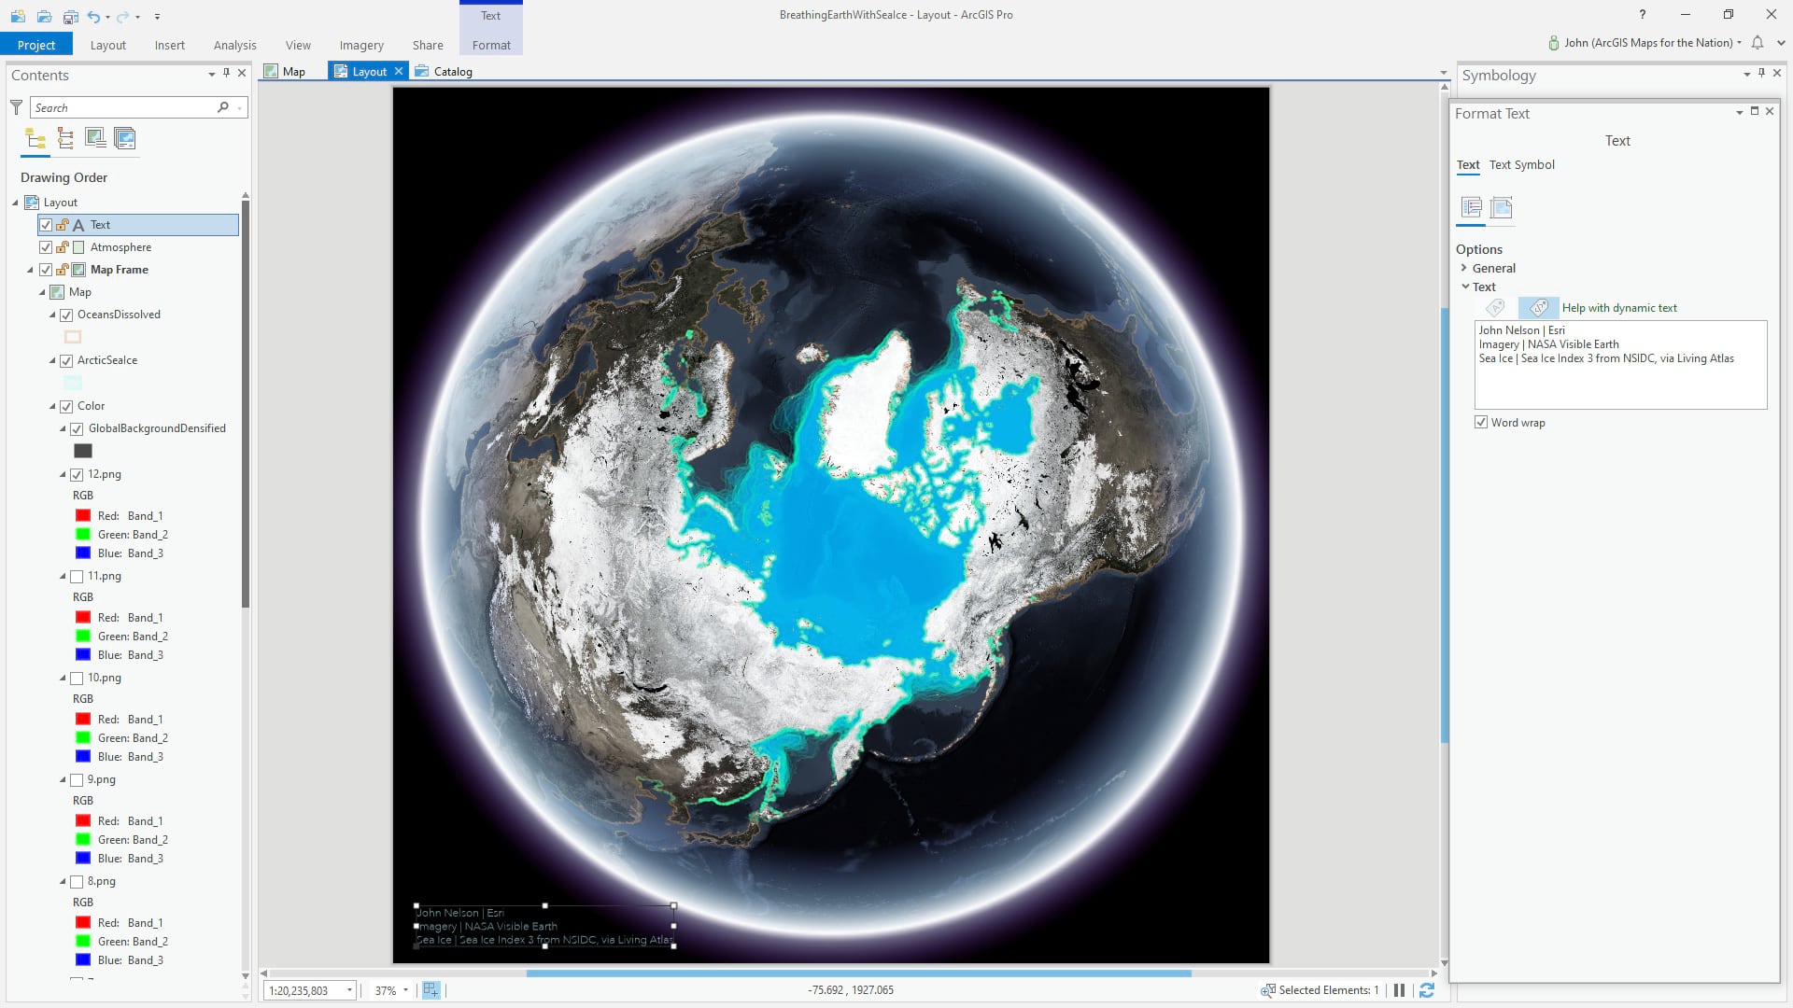
Task: Pause drawing with status bar pause icon
Action: (1399, 990)
